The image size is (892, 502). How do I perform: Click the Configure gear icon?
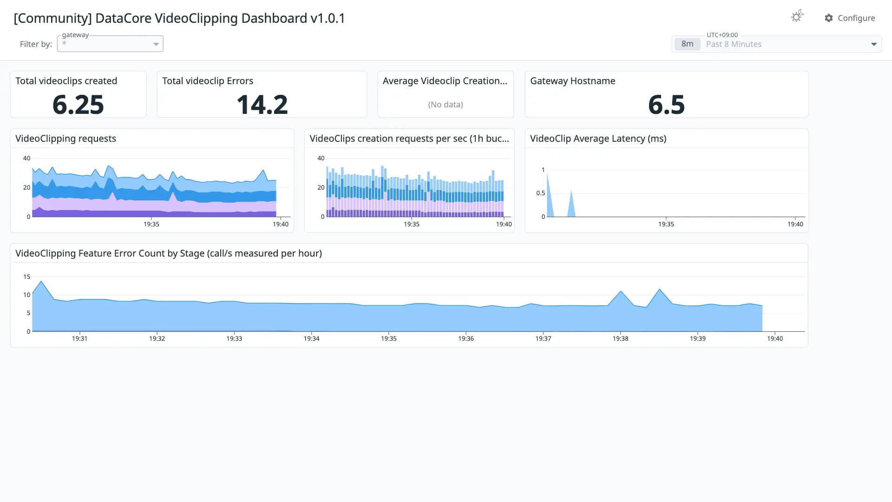click(829, 18)
